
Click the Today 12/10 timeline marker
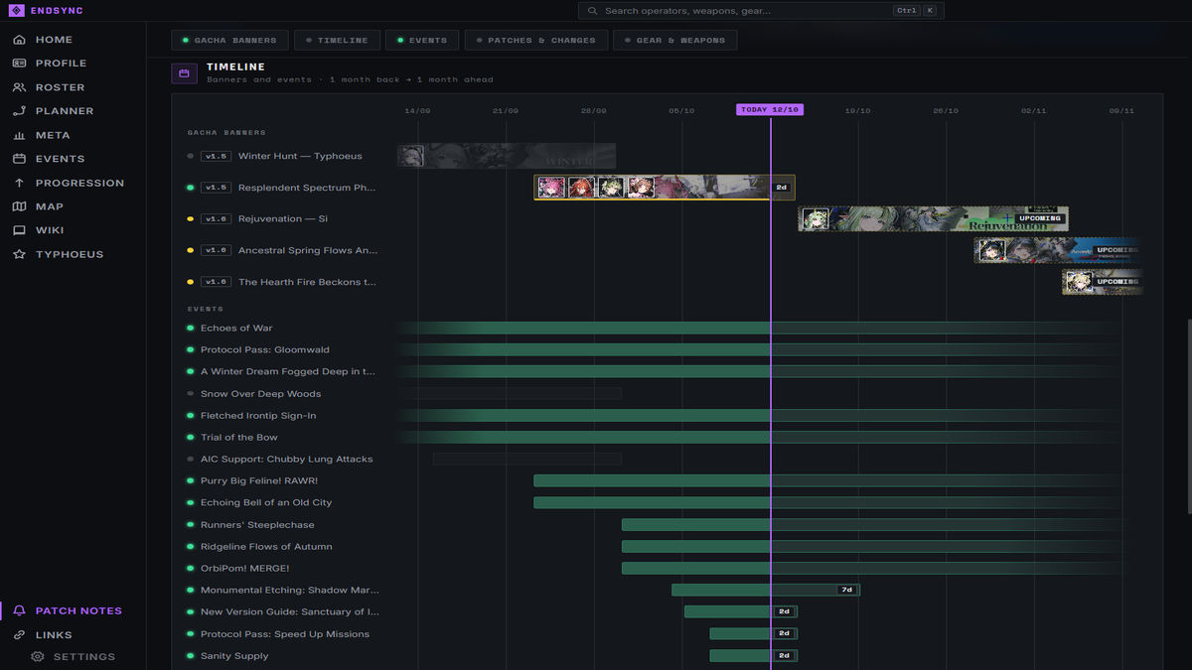[770, 110]
